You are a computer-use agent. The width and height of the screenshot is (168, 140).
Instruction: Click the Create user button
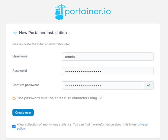(23, 112)
